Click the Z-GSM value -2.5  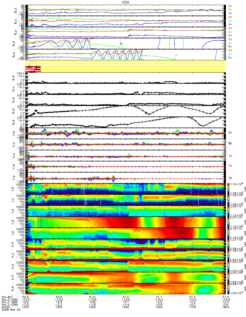[x=25, y=305]
